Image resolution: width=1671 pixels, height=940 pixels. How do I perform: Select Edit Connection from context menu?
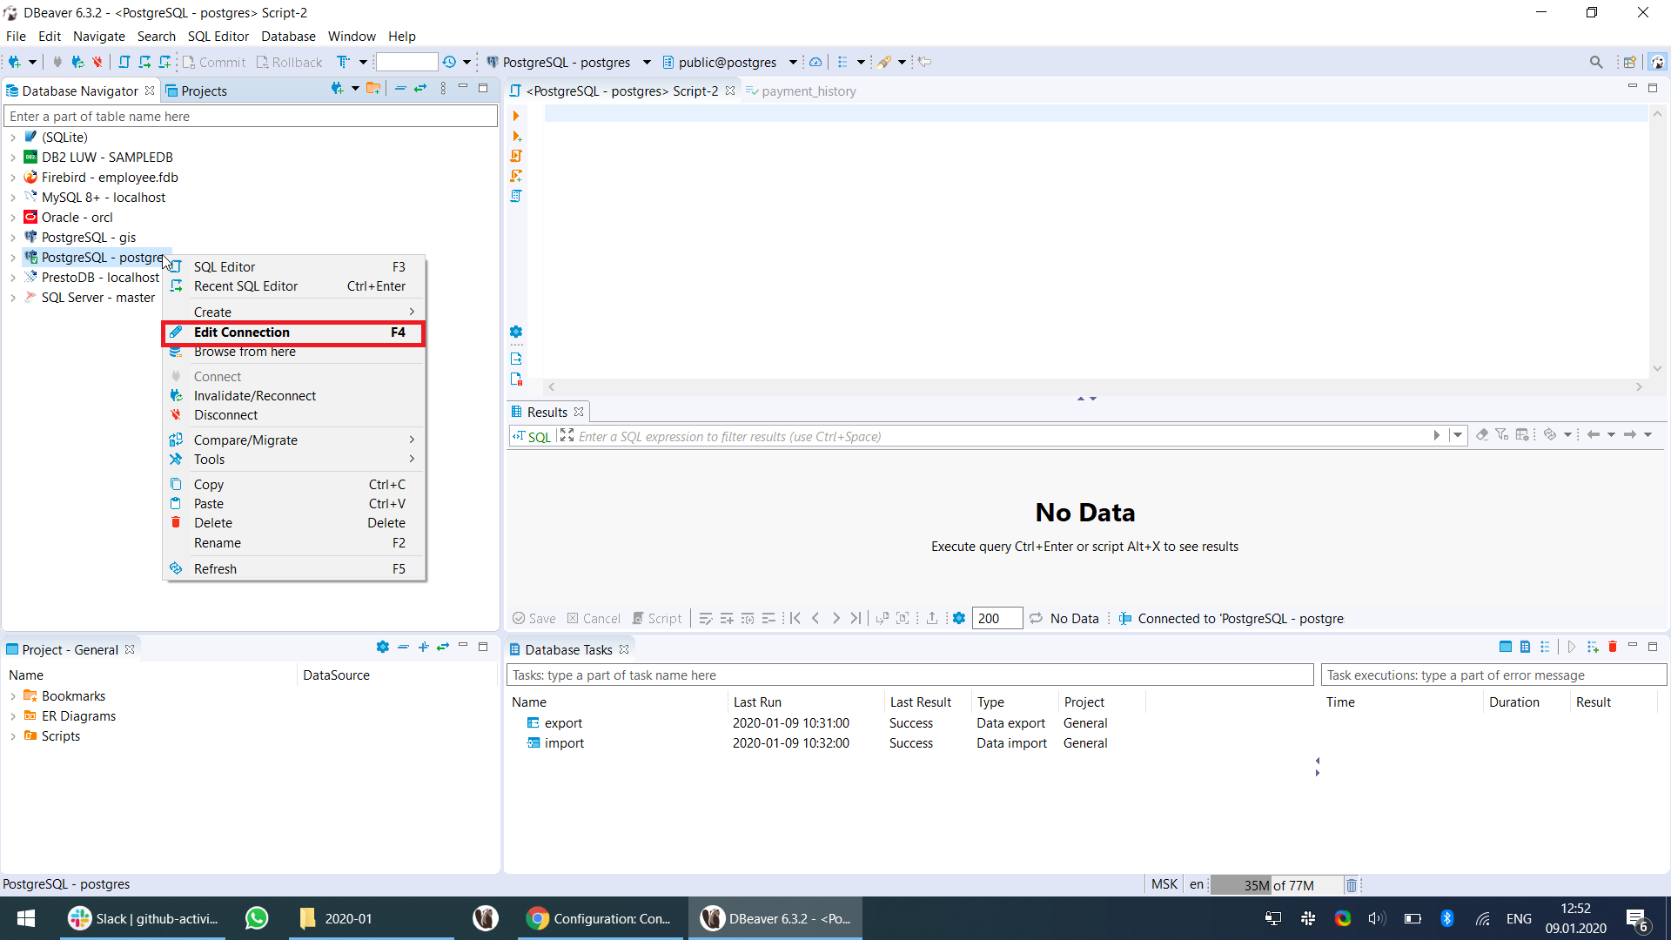294,332
